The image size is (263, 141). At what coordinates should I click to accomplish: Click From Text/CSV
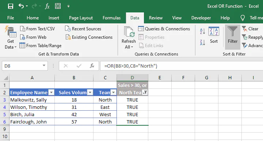37,29
